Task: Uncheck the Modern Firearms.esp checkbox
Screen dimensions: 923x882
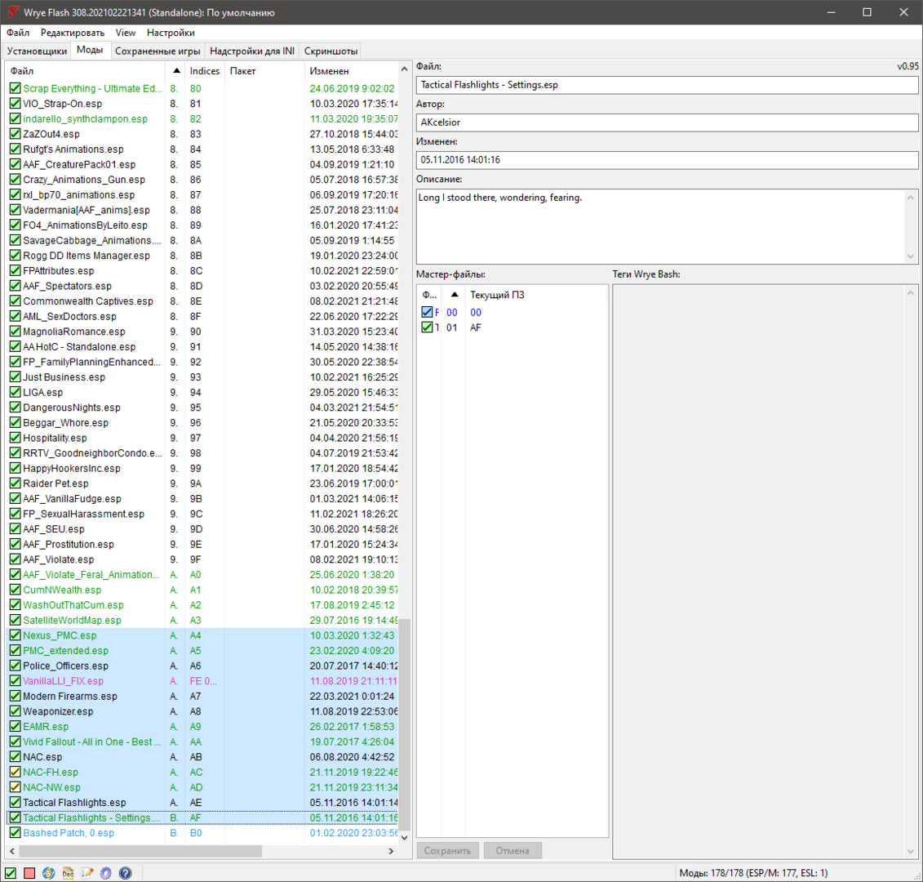Action: pos(15,697)
